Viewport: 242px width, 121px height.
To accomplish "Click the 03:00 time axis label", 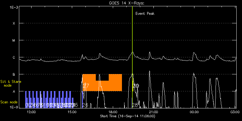I will [x=235, y=112].
